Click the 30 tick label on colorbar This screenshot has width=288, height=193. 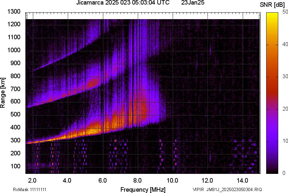(285, 77)
